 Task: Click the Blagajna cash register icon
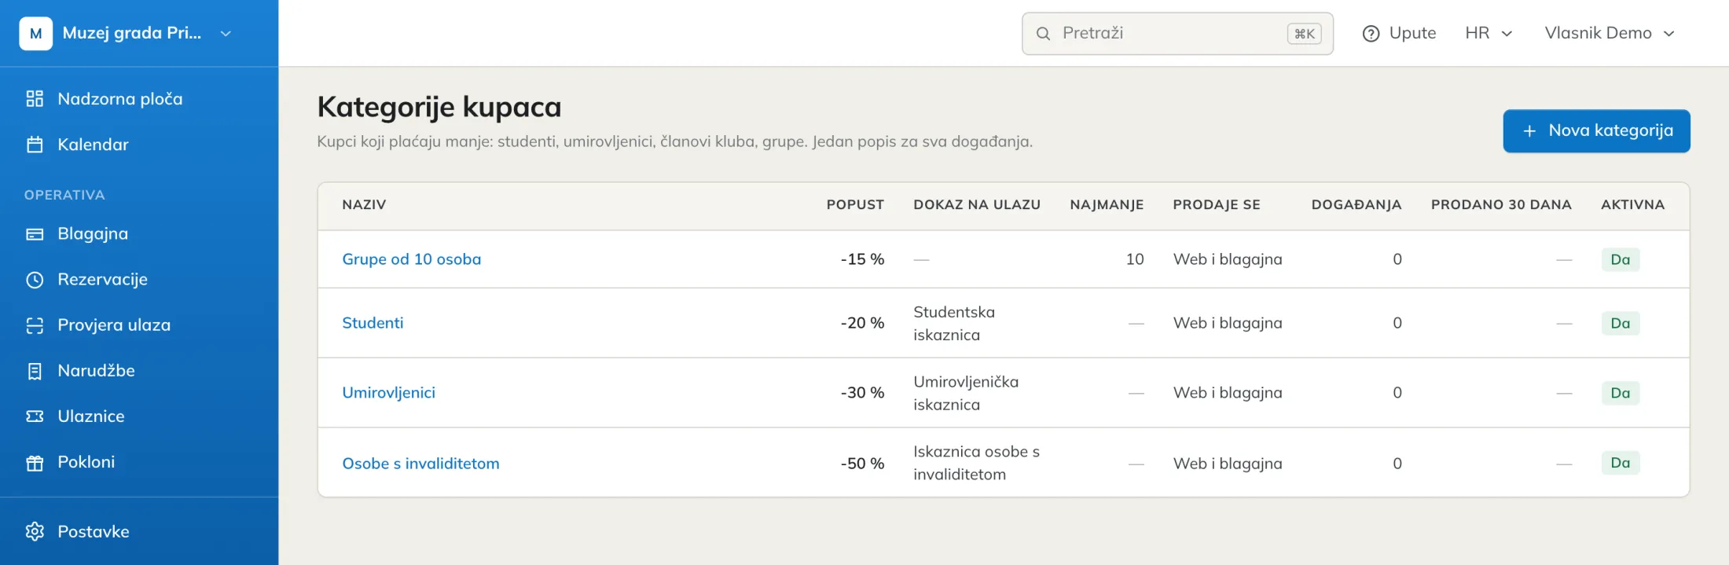click(x=35, y=234)
